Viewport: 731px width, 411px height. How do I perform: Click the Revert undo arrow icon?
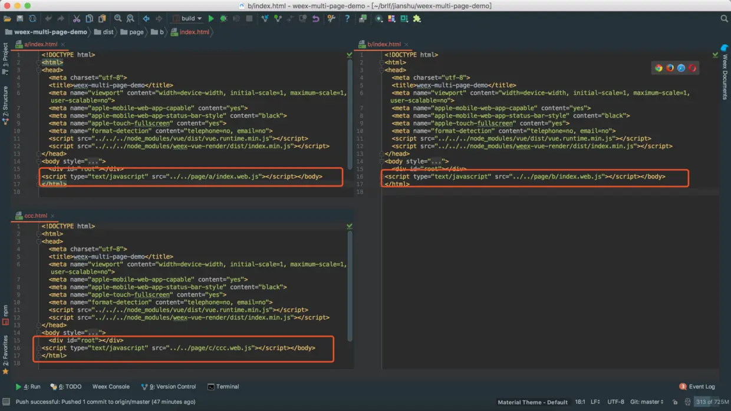tap(316, 19)
